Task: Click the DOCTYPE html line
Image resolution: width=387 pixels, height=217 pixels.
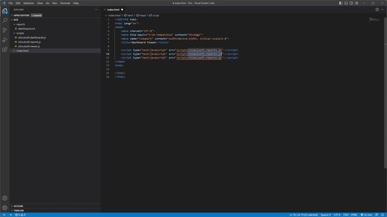Action: (x=126, y=19)
